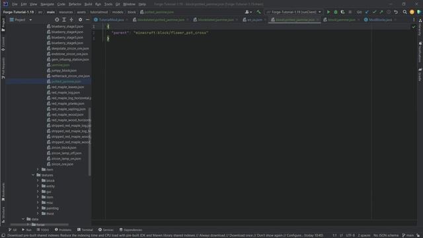Expand the gui folder
Image resolution: width=423 pixels, height=238 pixels.
38,192
